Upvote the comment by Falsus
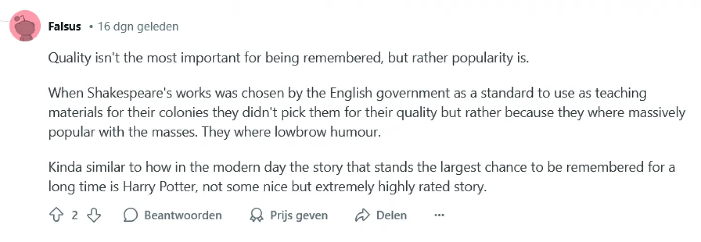The image size is (701, 242). (x=56, y=215)
